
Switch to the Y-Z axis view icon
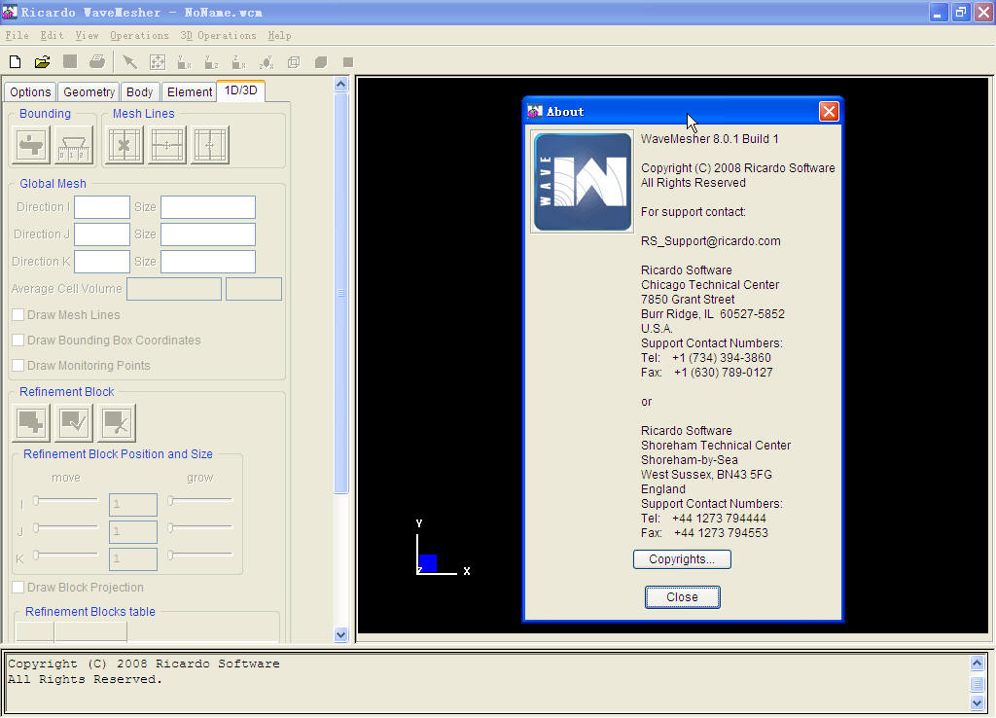click(x=211, y=61)
